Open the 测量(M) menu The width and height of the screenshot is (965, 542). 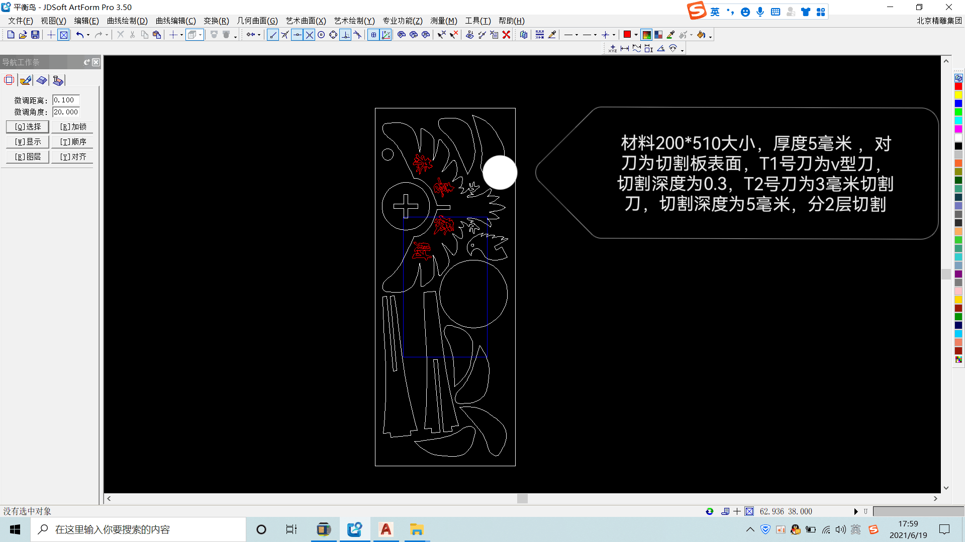pyautogui.click(x=443, y=21)
